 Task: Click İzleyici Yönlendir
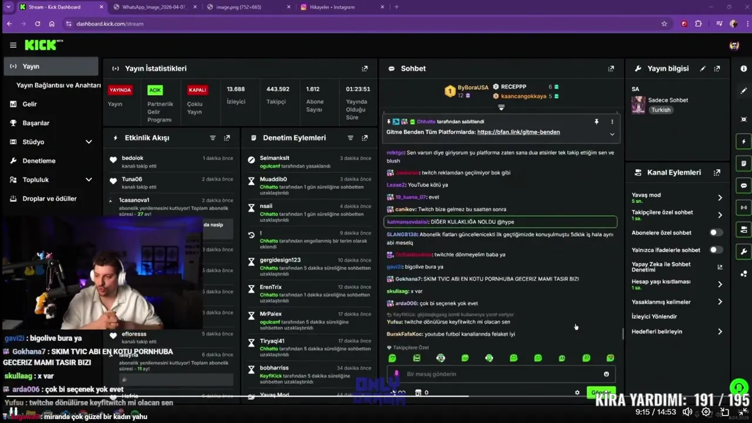[654, 317]
